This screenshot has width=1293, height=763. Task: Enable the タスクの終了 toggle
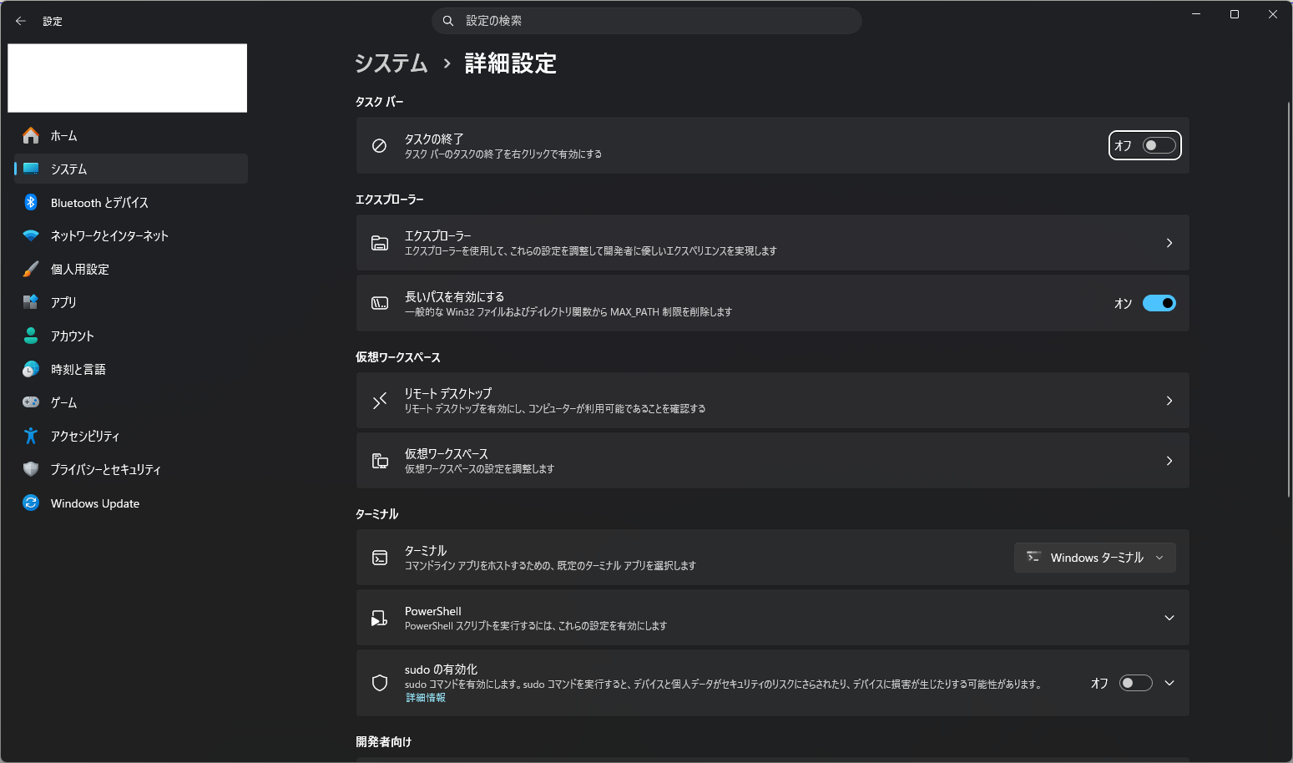click(x=1159, y=145)
